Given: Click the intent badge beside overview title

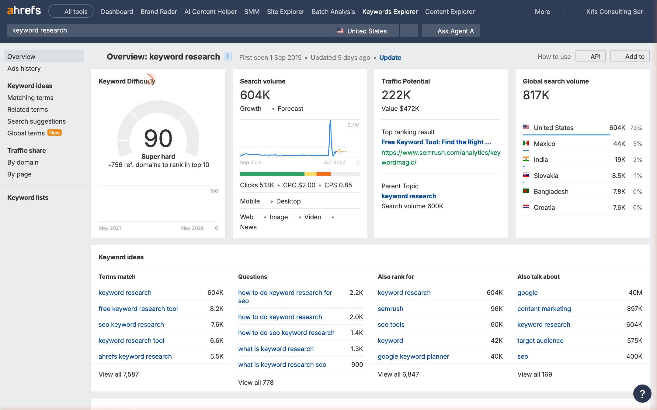Looking at the screenshot, I should point(228,56).
